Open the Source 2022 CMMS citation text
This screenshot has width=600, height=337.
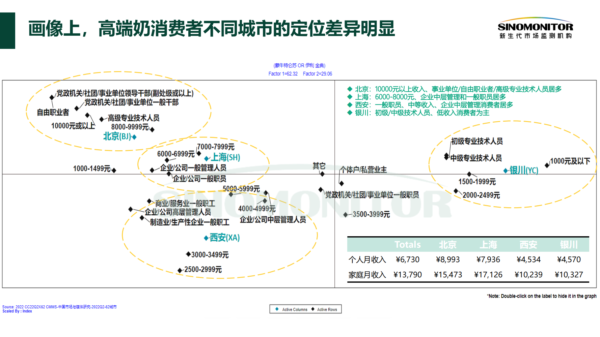(x=59, y=307)
